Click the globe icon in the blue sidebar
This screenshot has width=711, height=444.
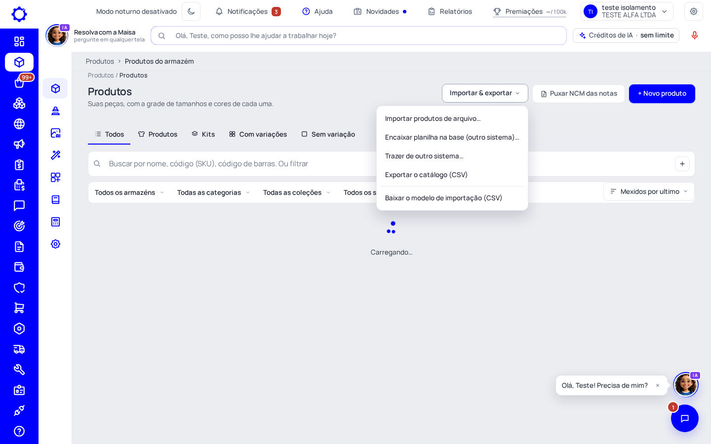coord(19,124)
